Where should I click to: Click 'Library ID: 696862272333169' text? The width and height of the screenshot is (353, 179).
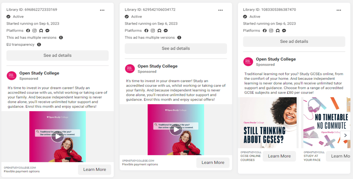tap(32, 9)
